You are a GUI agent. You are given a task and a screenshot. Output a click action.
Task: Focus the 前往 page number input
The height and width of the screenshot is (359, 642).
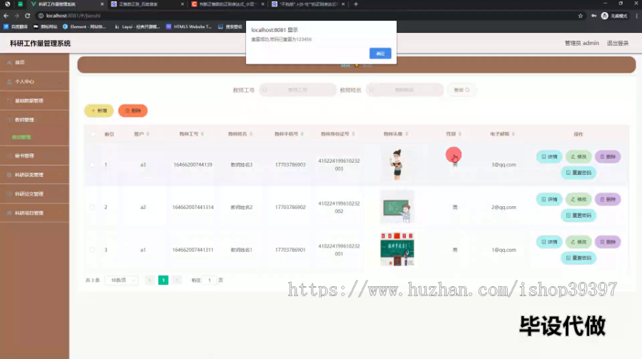[209, 280]
